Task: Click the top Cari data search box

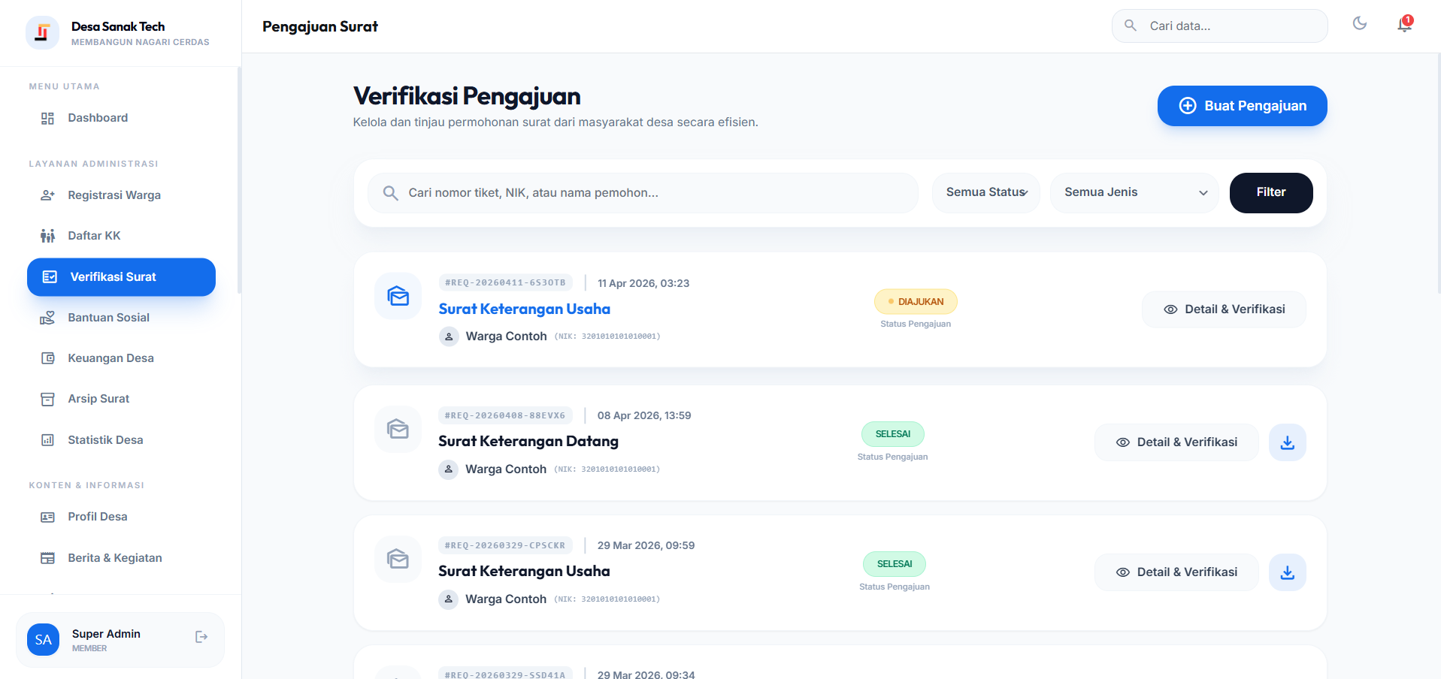Action: tap(1229, 26)
